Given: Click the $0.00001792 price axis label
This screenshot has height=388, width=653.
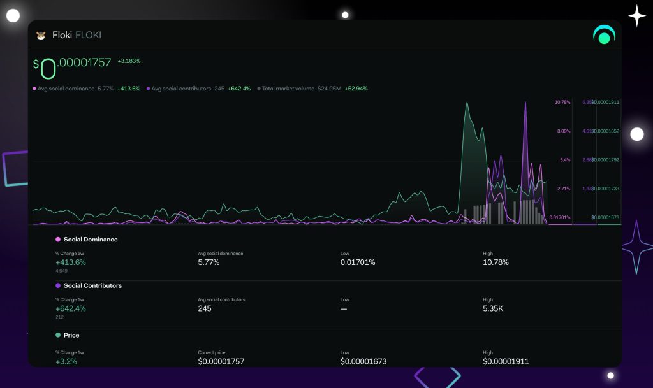Looking at the screenshot, I should [605, 160].
